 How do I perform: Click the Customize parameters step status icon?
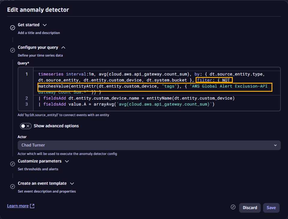(x=13, y=164)
